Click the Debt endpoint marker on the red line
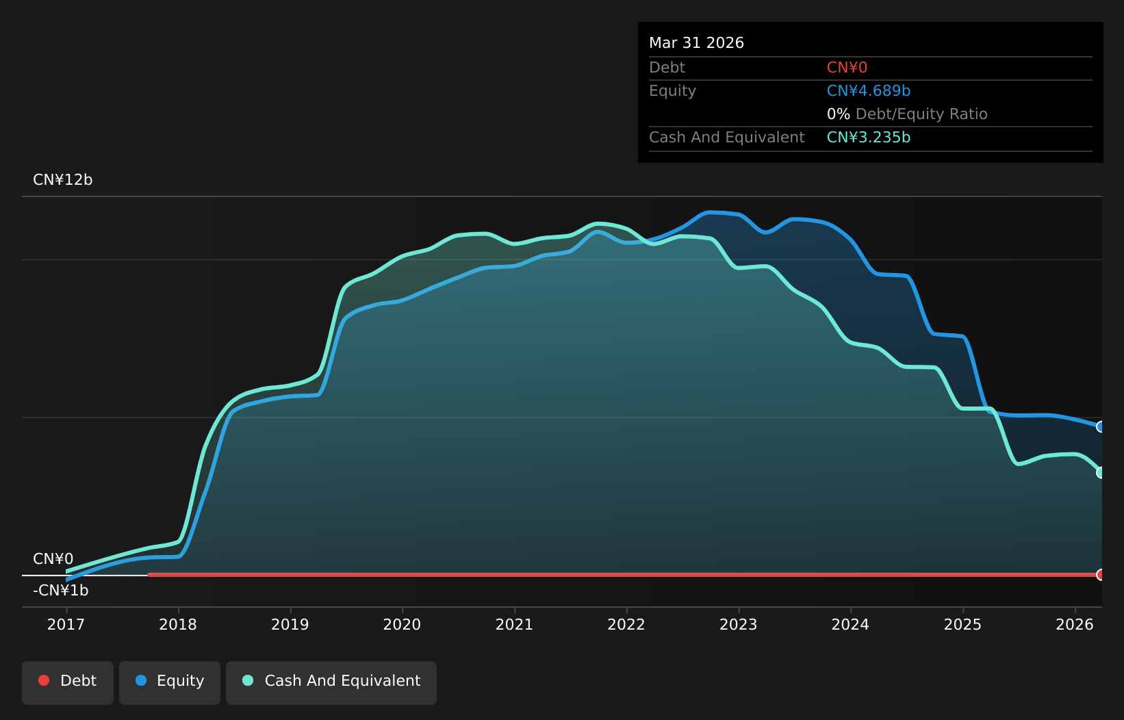The image size is (1124, 720). 1101,574
